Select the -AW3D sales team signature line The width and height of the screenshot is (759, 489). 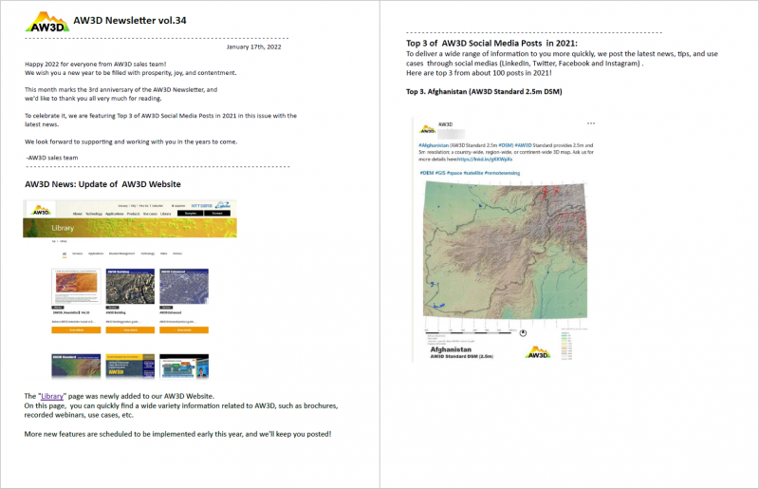tap(52, 158)
